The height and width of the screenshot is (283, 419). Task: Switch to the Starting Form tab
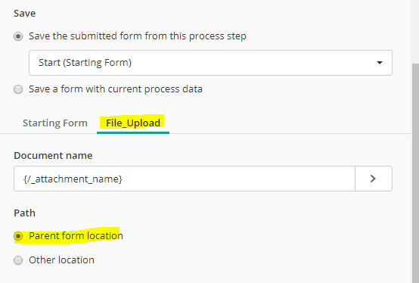click(x=55, y=123)
